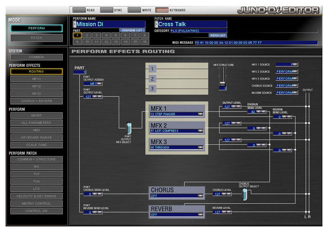This screenshot has width=328, height=232.
Task: Open MFX 2 type dropdown '57 LOFI COMPRESS'
Action: [177, 131]
